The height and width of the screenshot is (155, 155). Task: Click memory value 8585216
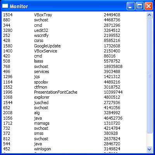coord(112,40)
